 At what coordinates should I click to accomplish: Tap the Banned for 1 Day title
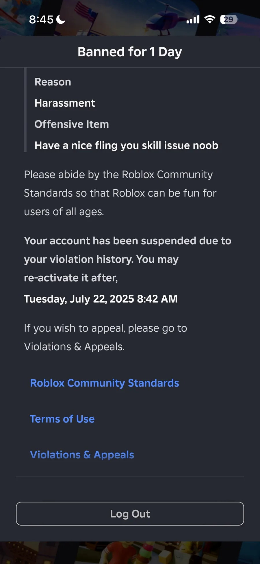tap(130, 52)
